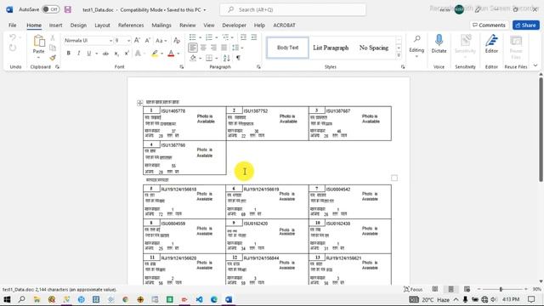The image size is (544, 306).
Task: Expand the Styles gallery
Action: pos(399,55)
